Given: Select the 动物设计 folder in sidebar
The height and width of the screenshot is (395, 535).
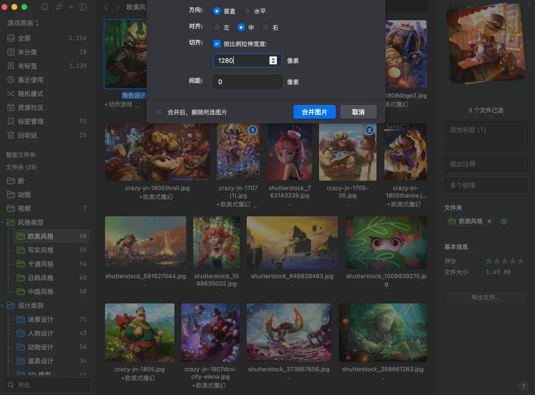Looking at the screenshot, I should coord(51,347).
